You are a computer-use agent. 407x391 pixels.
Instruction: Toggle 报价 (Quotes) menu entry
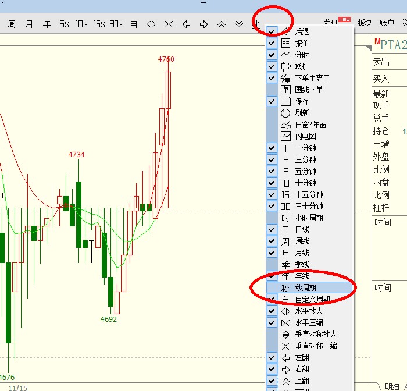[309, 43]
